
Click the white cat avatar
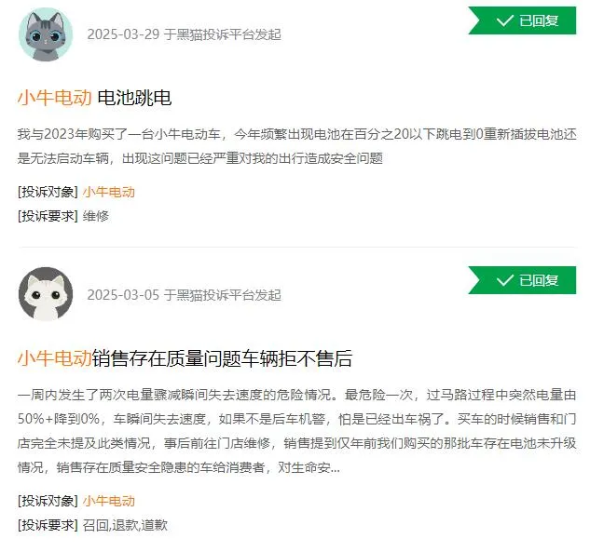tap(46, 294)
